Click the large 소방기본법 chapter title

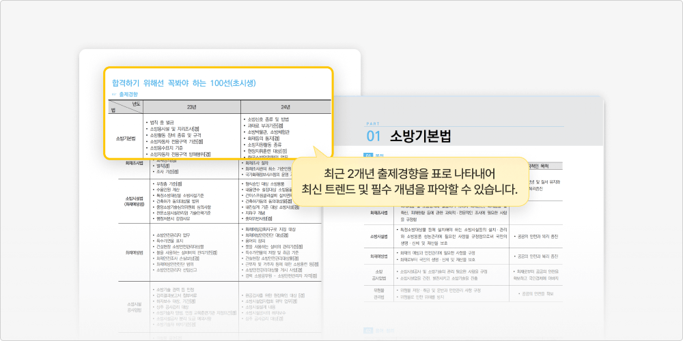[x=420, y=135]
